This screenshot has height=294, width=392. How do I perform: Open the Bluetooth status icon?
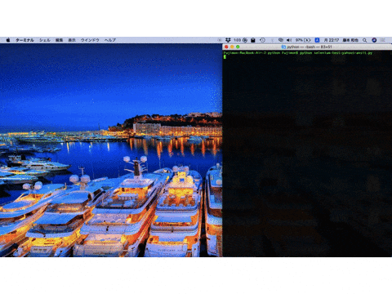pyautogui.click(x=272, y=40)
